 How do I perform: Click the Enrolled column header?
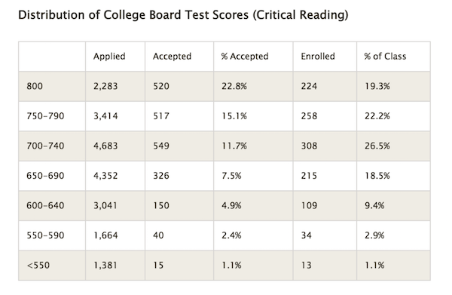318,57
